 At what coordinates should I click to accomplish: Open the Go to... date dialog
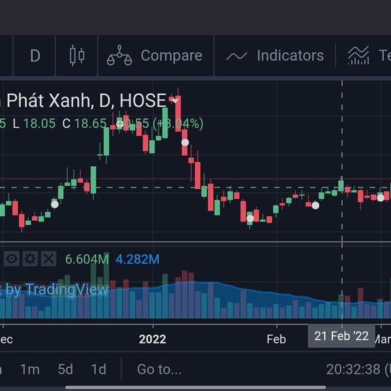(159, 369)
